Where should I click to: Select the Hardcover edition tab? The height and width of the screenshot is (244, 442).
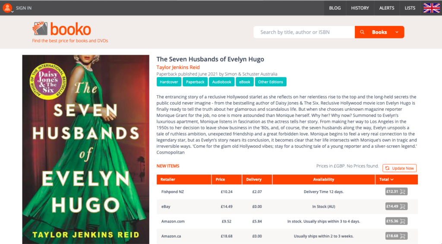[169, 82]
